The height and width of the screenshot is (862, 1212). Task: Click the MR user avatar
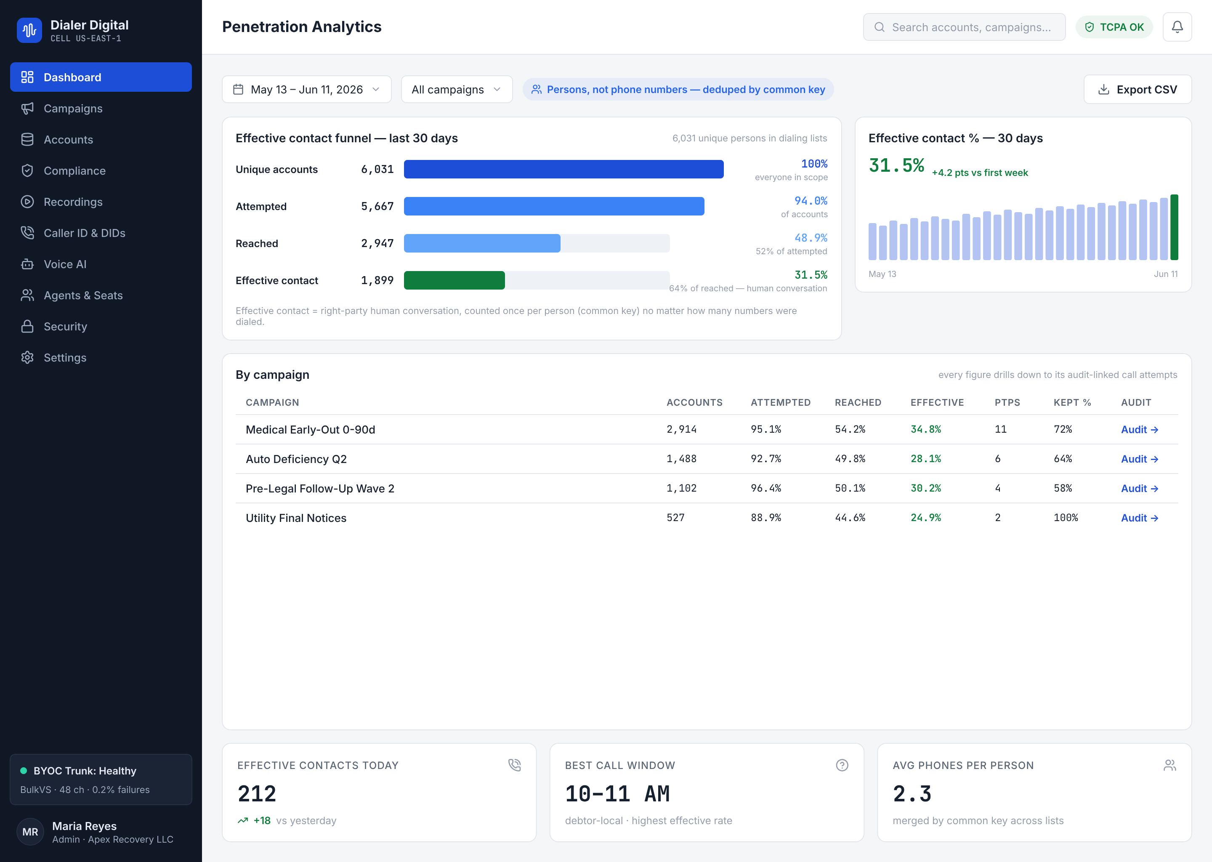[x=30, y=832]
